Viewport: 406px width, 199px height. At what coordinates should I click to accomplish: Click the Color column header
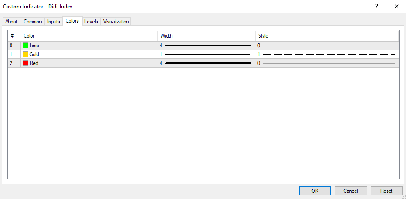89,36
